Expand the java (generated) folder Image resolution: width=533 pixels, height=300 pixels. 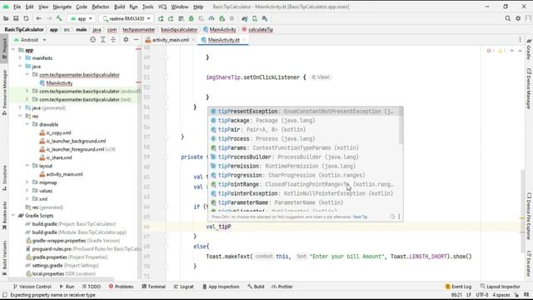point(20,107)
